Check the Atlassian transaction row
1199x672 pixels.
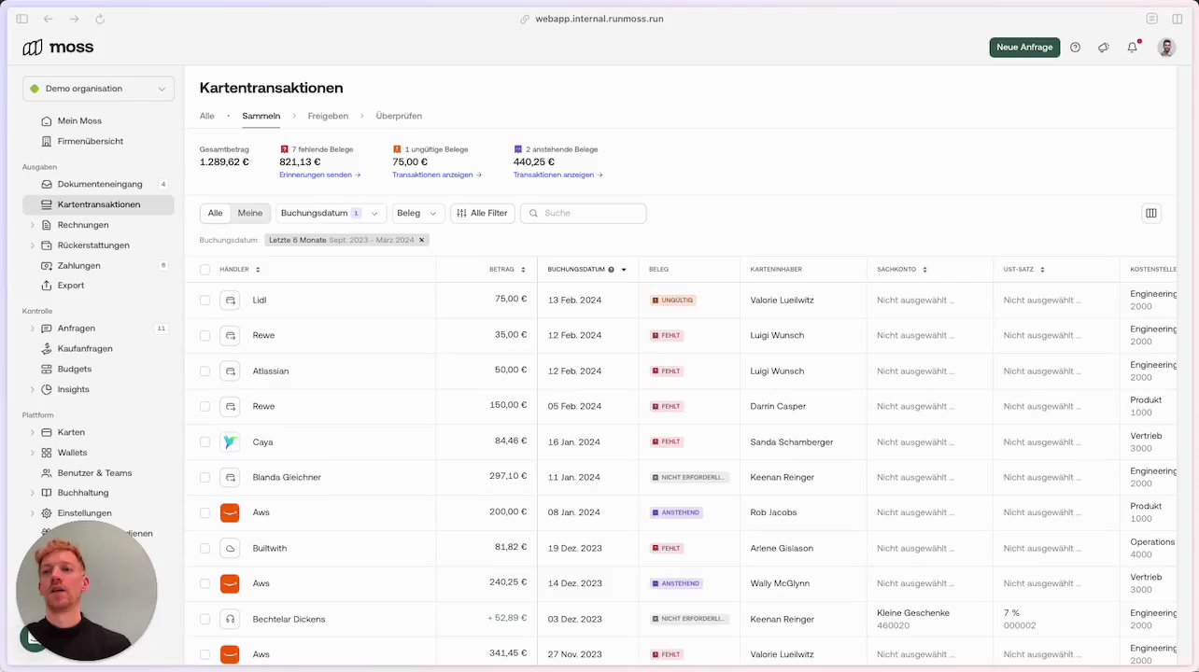205,371
